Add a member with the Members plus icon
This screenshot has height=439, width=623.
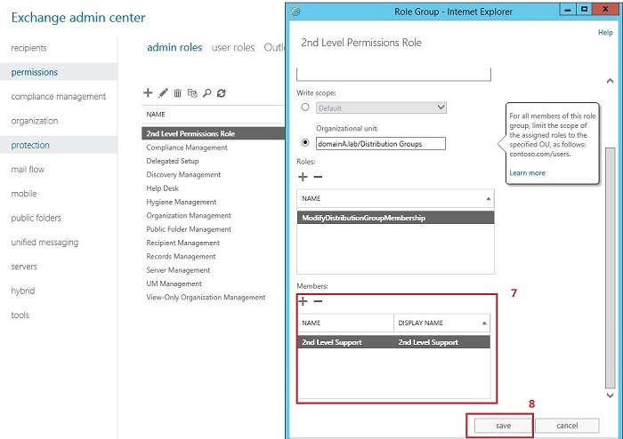pyautogui.click(x=303, y=301)
